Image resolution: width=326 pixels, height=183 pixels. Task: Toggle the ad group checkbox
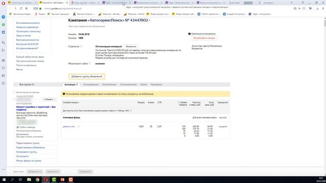point(14,99)
